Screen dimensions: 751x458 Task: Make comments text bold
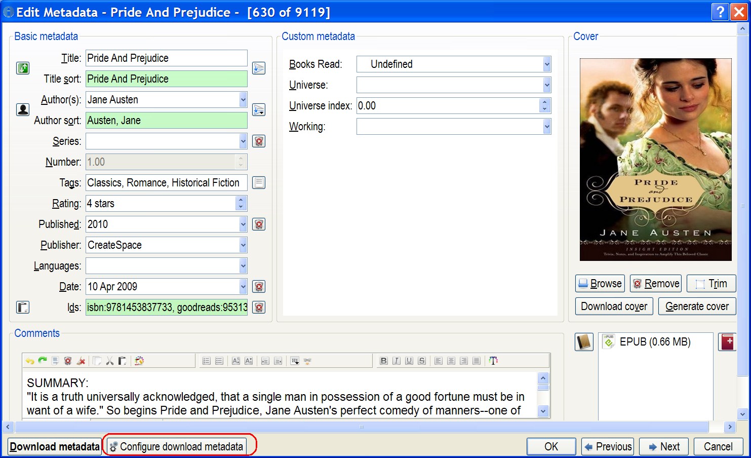pyautogui.click(x=384, y=361)
